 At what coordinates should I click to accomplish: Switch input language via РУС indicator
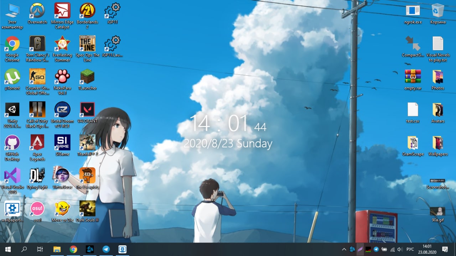(x=410, y=249)
